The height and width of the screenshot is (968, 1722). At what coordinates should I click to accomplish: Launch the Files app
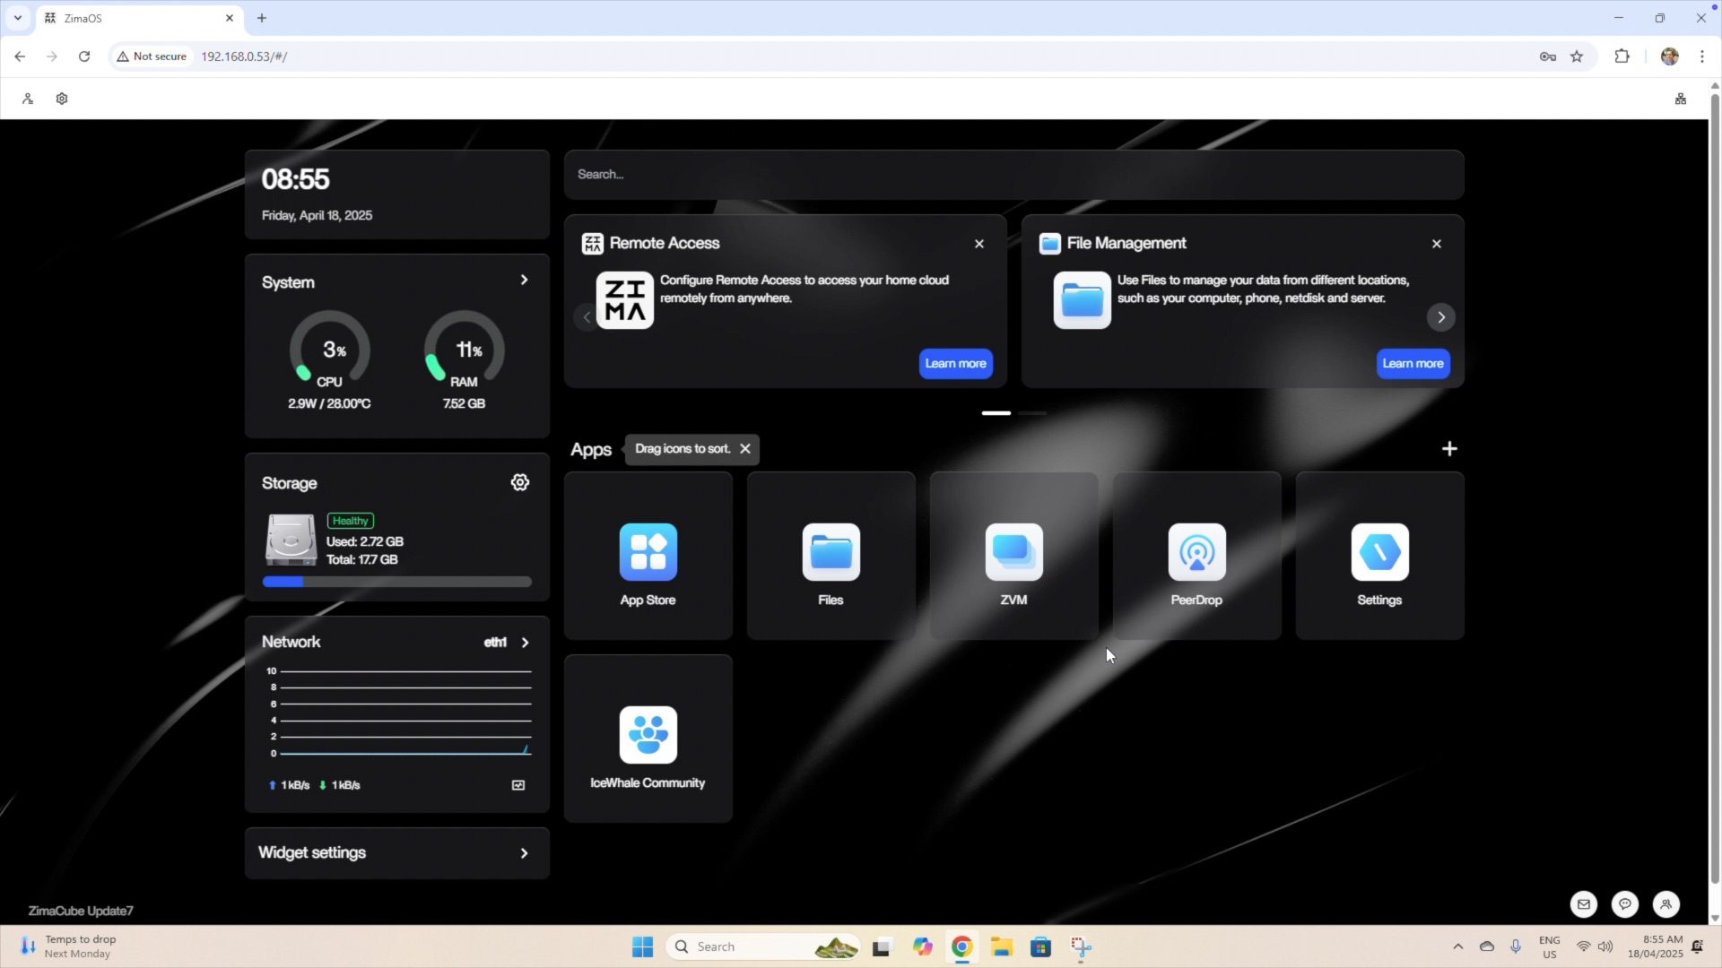[831, 553]
